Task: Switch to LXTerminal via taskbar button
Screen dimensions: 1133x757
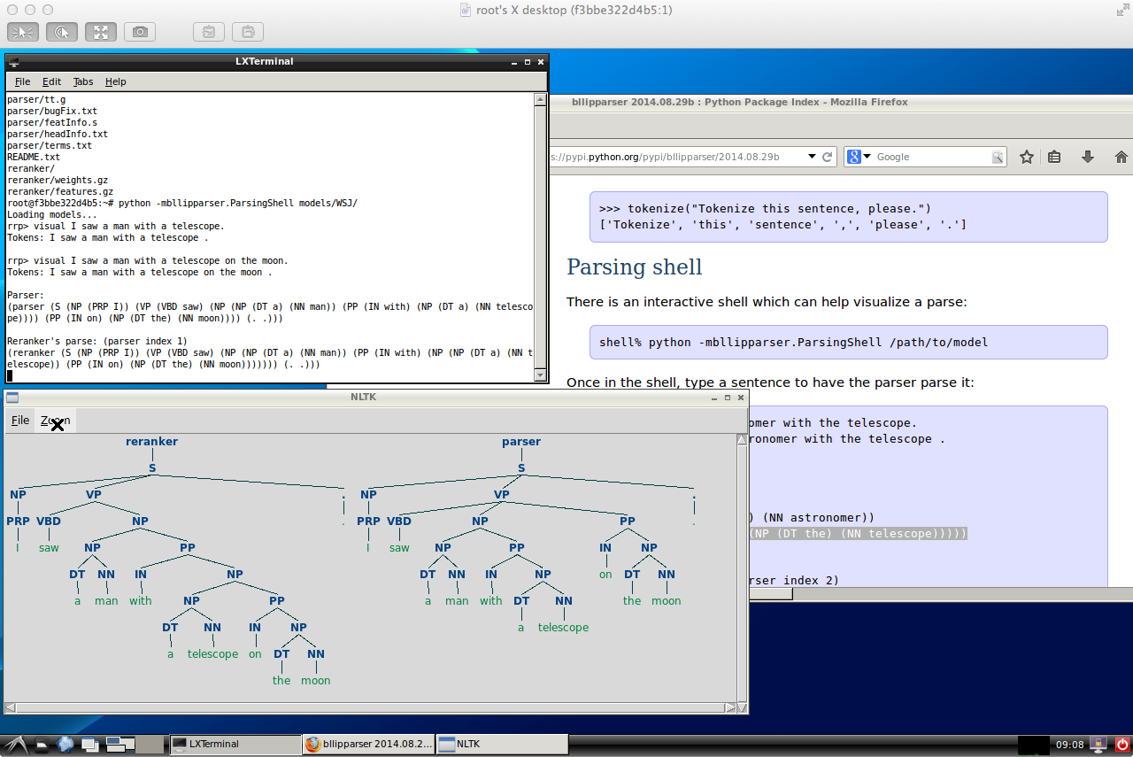Action: 234,745
